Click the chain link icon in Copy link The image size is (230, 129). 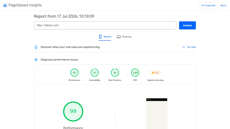pos(203,5)
